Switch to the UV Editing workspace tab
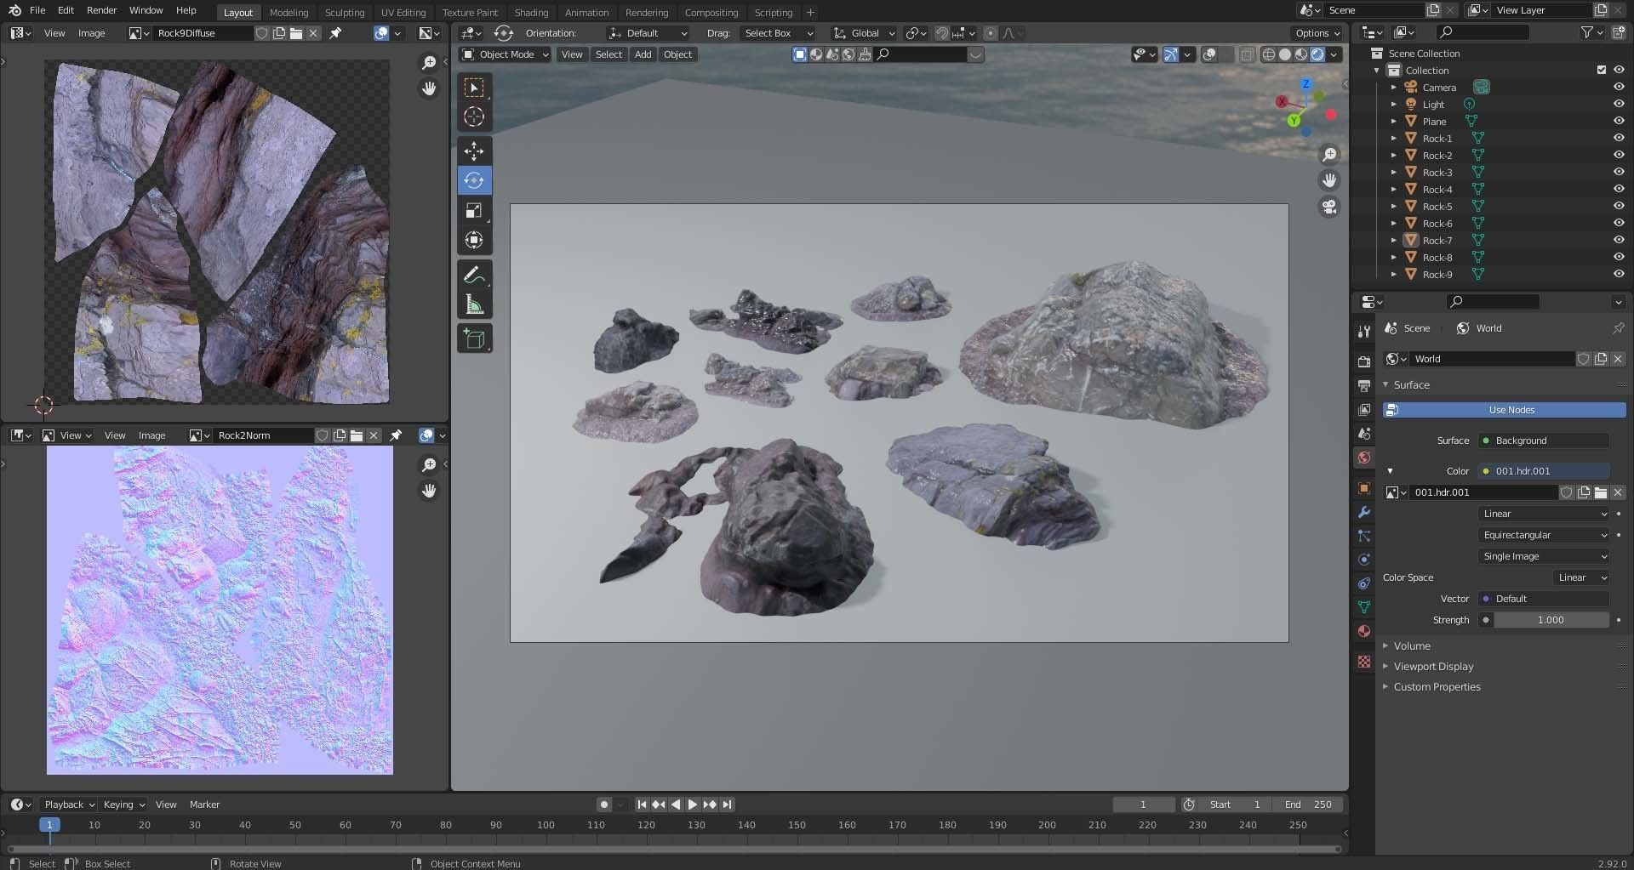Image resolution: width=1634 pixels, height=870 pixels. pos(403,13)
